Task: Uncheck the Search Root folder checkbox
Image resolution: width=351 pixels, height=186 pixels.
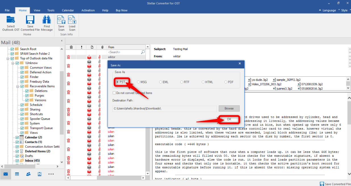Action: click(12, 49)
